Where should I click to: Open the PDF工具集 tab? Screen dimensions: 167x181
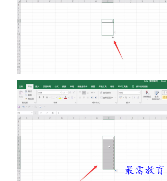tap(123, 87)
